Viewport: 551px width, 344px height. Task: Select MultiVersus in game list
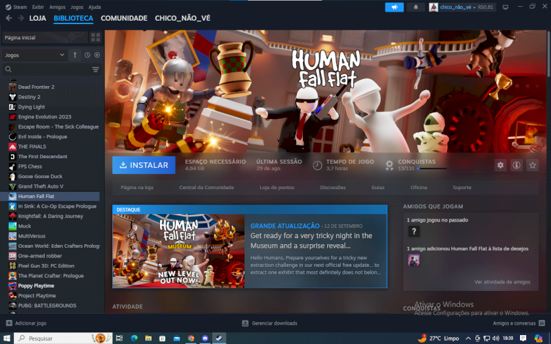pos(50,236)
